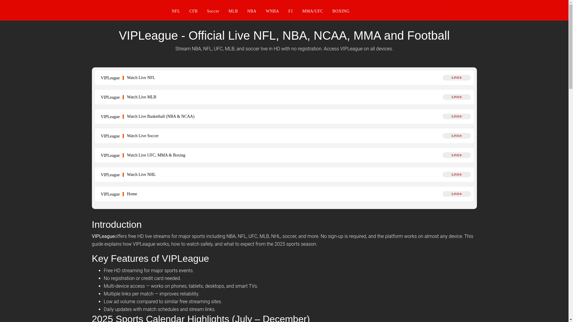This screenshot has width=573, height=322.
Task: Click the 'Daily updates with match schedules' bullet
Action: pos(160,309)
